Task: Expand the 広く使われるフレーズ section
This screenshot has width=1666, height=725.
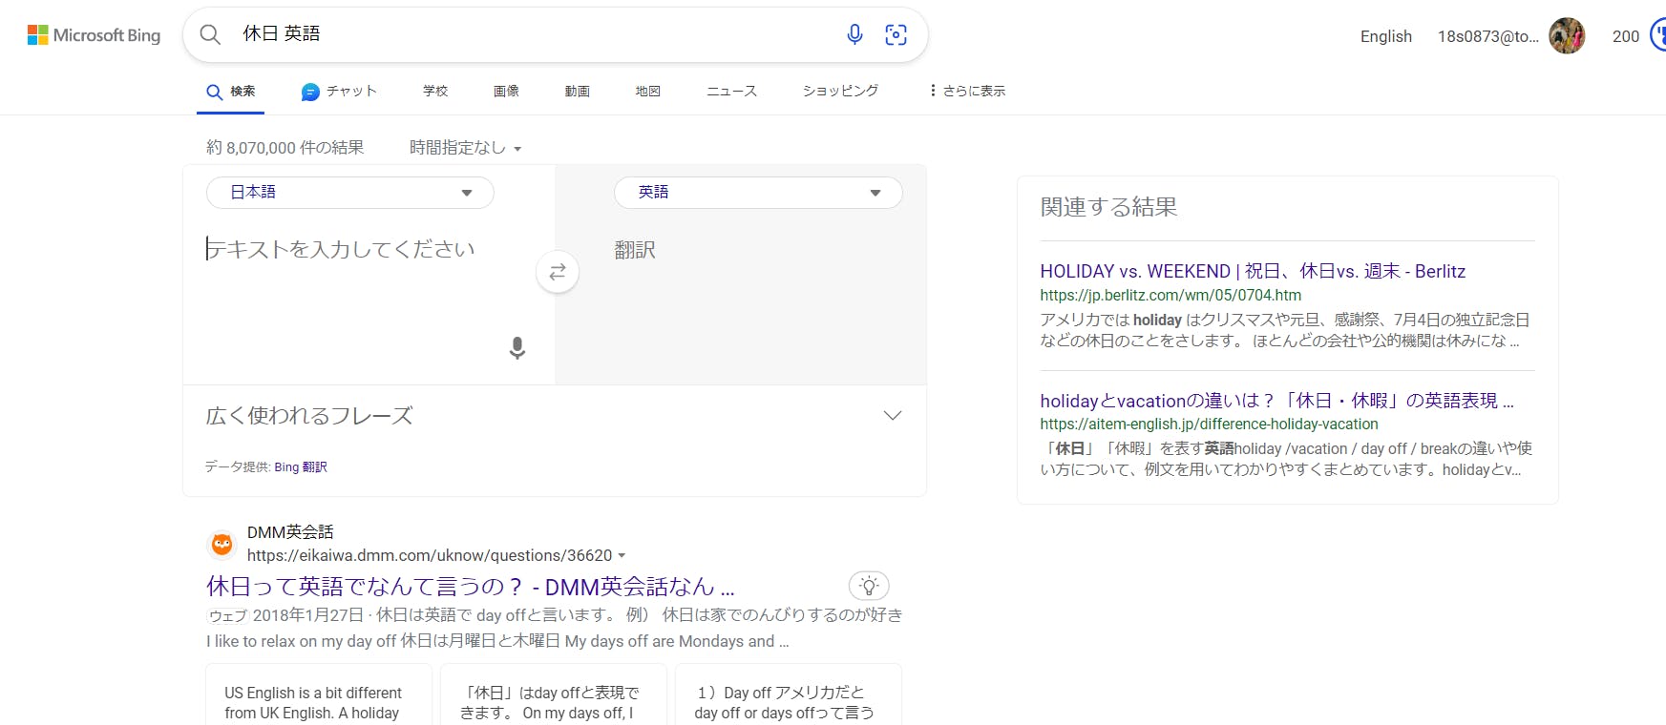Action: point(892,416)
